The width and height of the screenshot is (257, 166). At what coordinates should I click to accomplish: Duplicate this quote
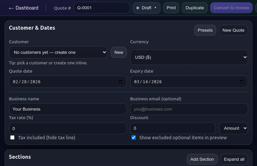click(x=195, y=8)
